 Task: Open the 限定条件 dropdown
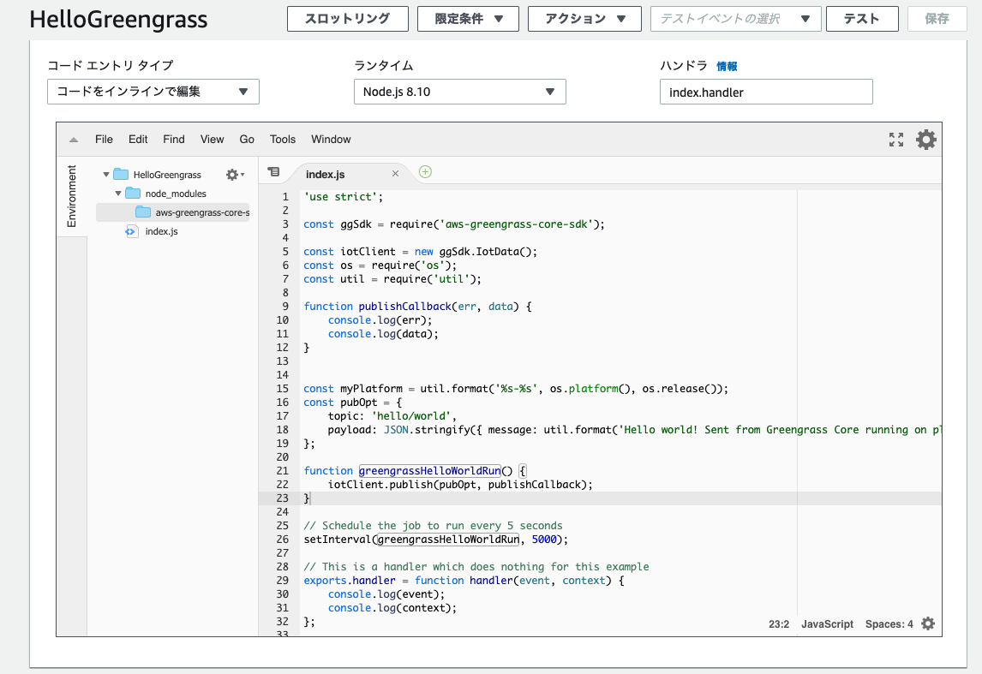468,19
